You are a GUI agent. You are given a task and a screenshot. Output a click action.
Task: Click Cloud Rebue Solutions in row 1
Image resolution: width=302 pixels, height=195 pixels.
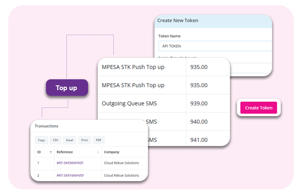tap(121, 163)
